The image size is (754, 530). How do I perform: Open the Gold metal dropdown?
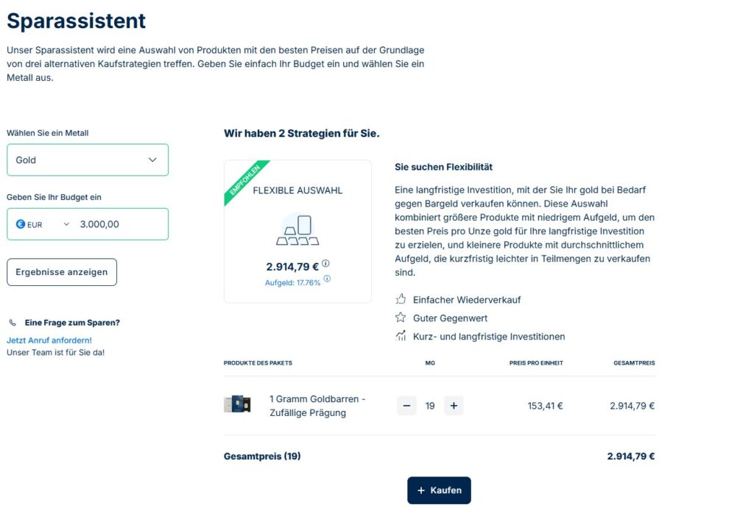point(88,160)
